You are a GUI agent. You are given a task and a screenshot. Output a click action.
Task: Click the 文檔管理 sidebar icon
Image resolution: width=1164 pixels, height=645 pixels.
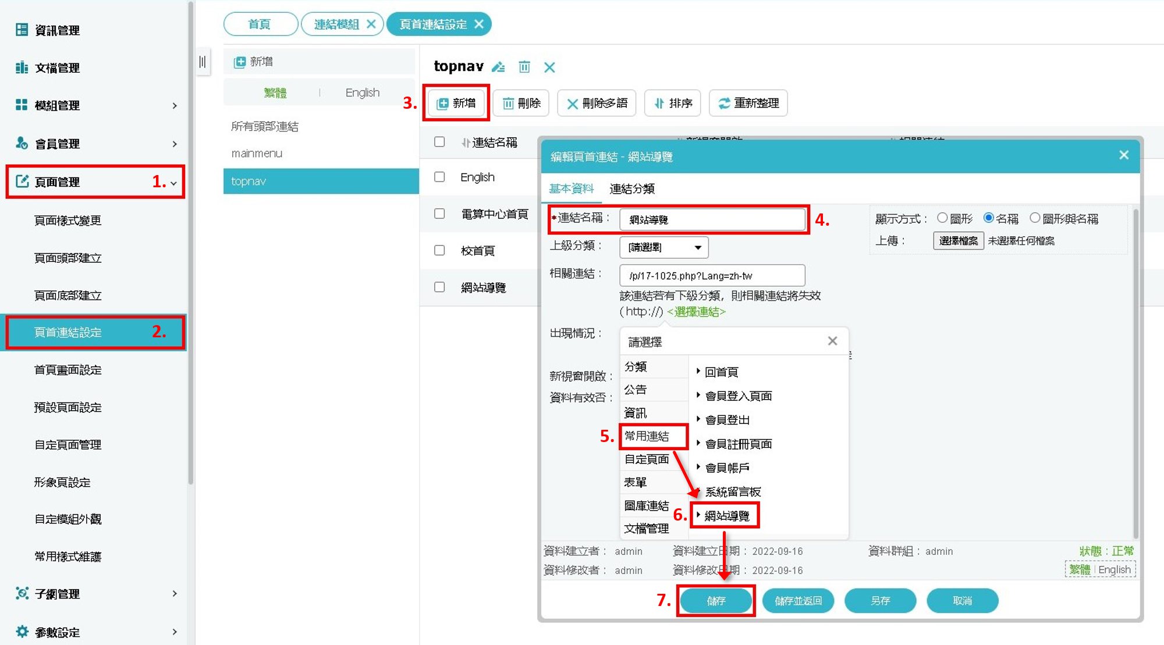22,67
